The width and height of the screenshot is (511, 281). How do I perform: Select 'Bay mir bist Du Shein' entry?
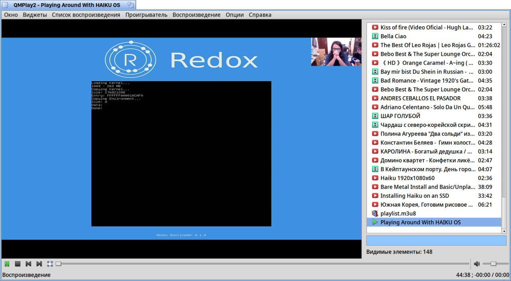[434, 72]
